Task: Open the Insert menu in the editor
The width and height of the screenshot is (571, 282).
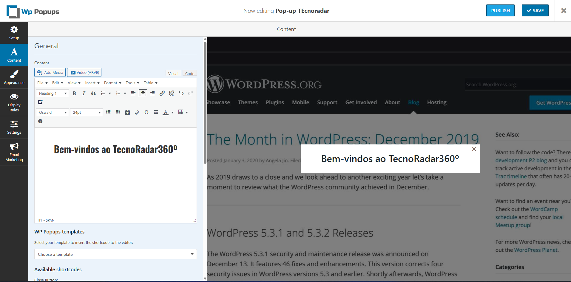Action: point(92,83)
